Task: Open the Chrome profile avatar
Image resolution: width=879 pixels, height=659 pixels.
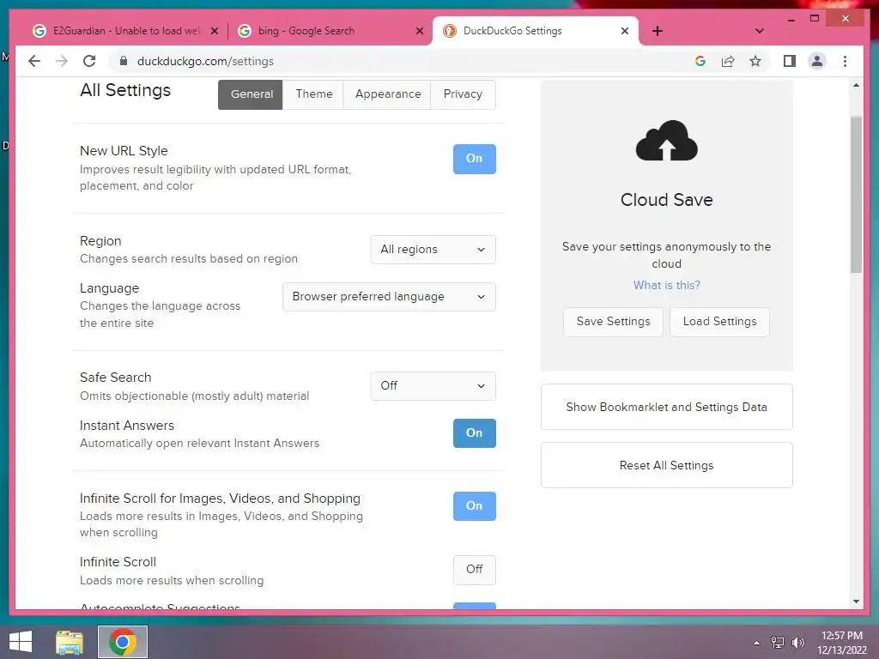Action: point(817,61)
